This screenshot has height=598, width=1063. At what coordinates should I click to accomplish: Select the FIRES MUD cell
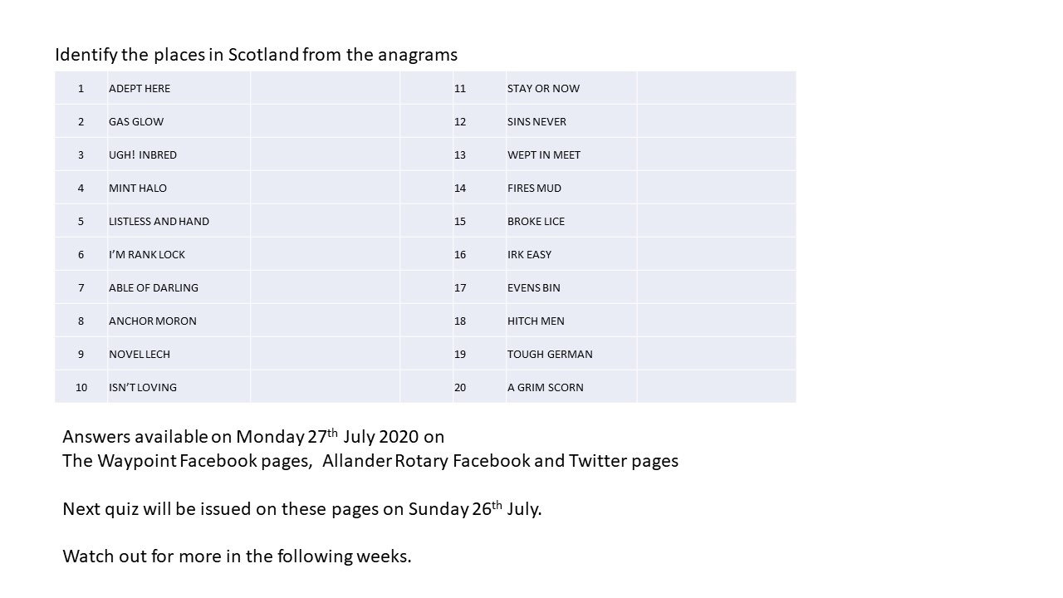[571, 188]
